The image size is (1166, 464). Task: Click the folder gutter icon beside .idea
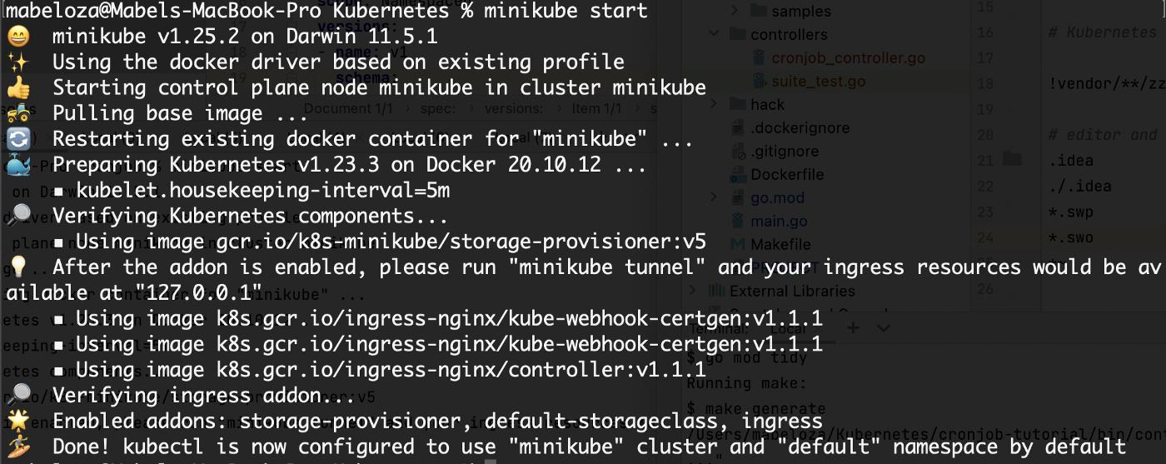click(1012, 160)
